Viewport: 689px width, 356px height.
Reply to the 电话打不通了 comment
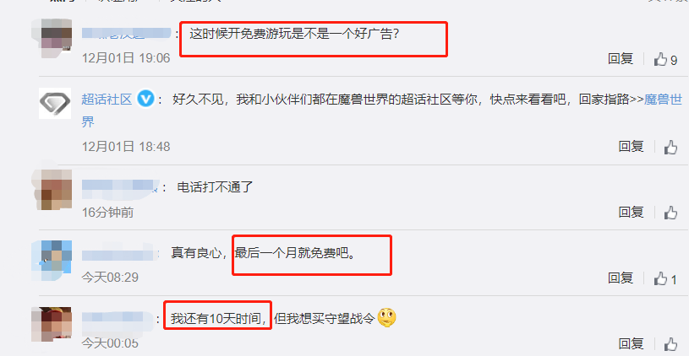(x=631, y=213)
